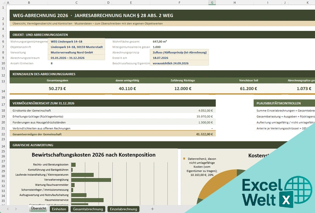Click the Bewirtschaftungskosten 2026 chart title

point(93,155)
